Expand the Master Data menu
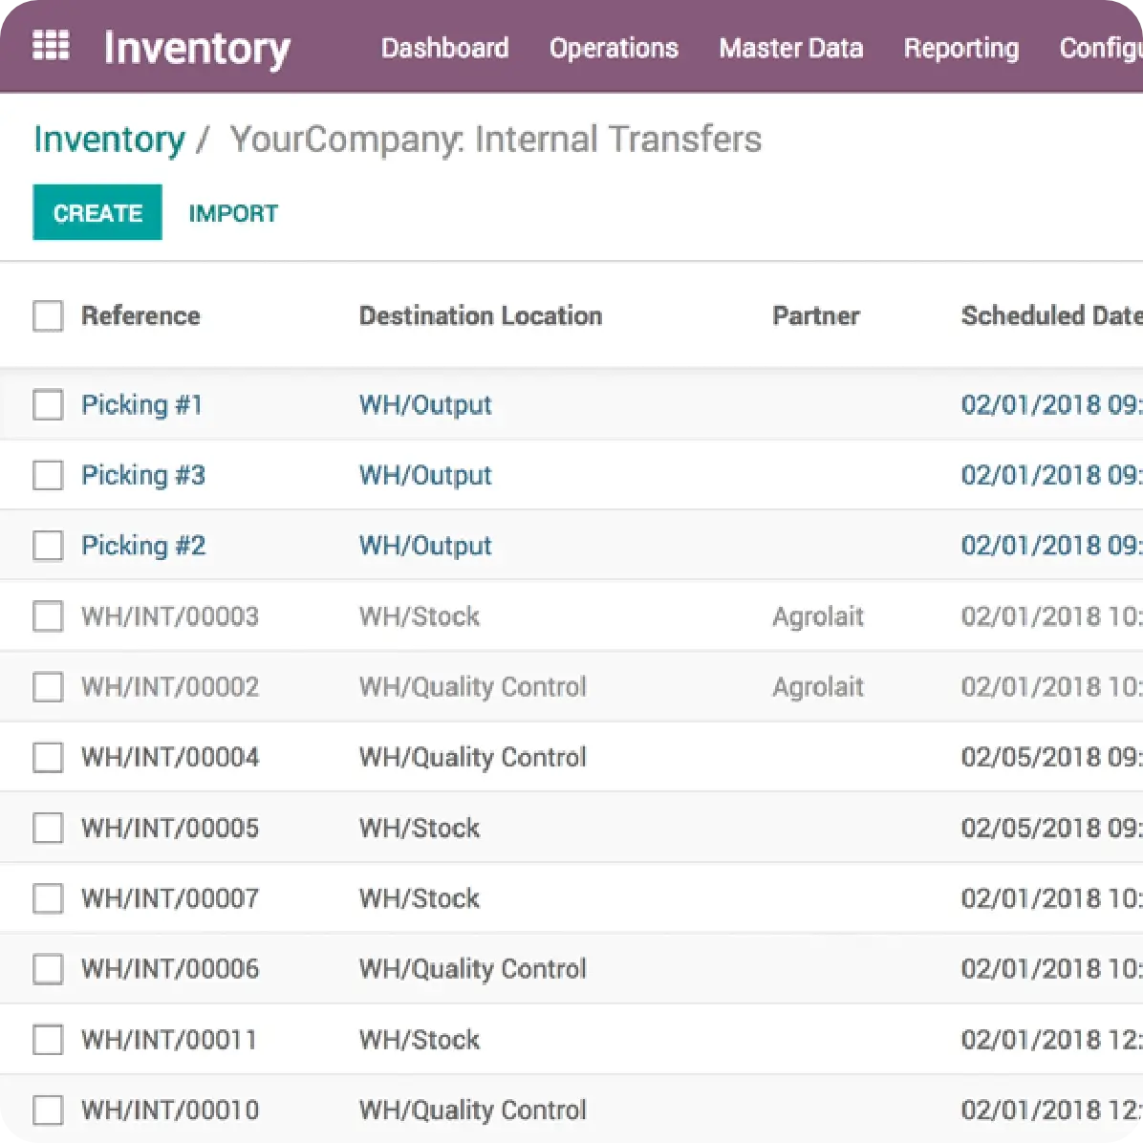Screen dimensions: 1143x1143 790,48
